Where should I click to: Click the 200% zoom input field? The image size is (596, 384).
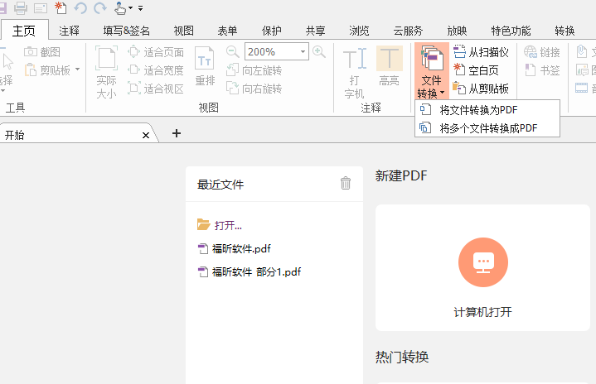272,51
